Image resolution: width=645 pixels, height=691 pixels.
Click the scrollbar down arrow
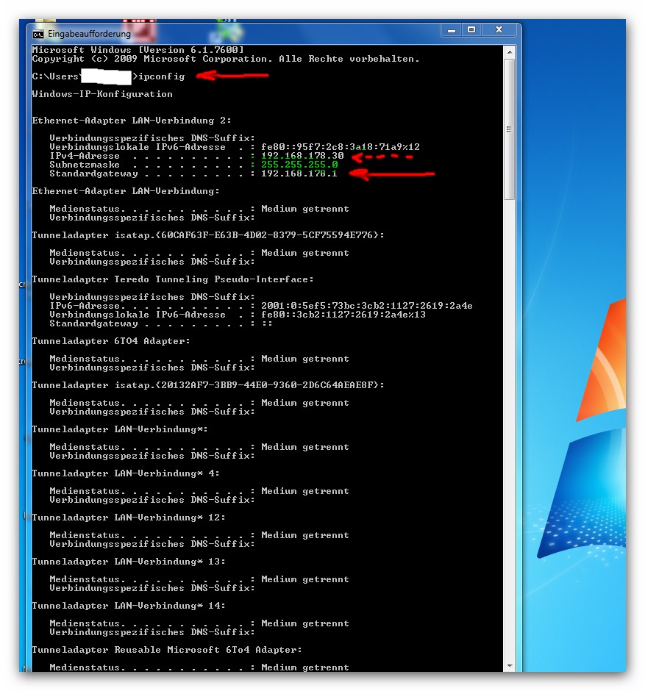[x=509, y=666]
